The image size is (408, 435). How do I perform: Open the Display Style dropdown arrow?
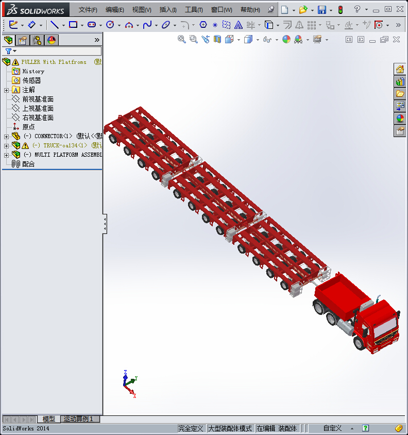point(258,40)
